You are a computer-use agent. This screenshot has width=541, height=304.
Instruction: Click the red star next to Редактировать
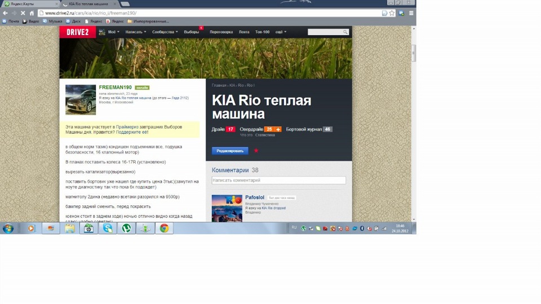[256, 151]
